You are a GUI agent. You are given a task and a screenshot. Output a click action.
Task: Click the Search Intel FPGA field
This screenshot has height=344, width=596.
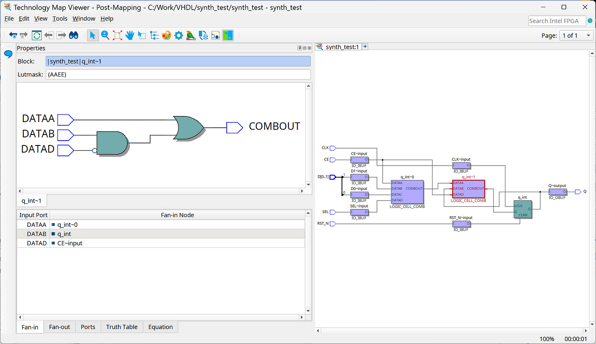tap(556, 21)
